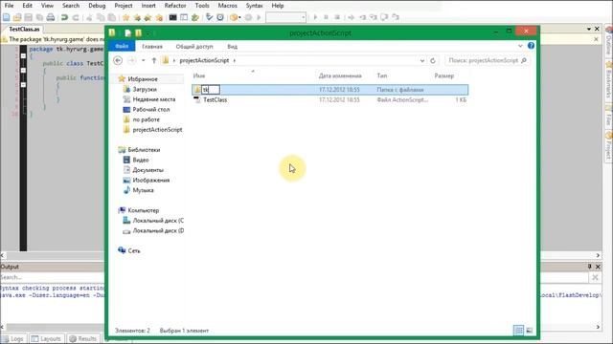The width and height of the screenshot is (613, 344).
Task: Select Рабочий стол in navigation pane
Action: [151, 110]
